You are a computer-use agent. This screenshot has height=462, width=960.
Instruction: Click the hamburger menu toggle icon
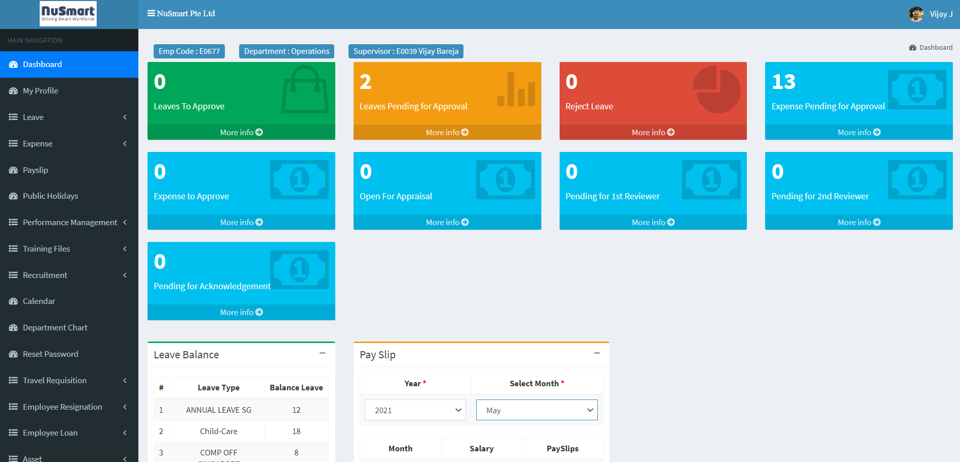pyautogui.click(x=151, y=13)
